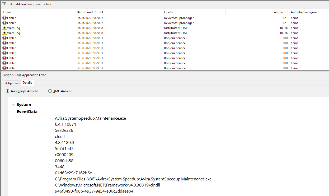This screenshot has height=196, width=329.
Task: Click the process ID value 3448
Action: click(x=60, y=167)
